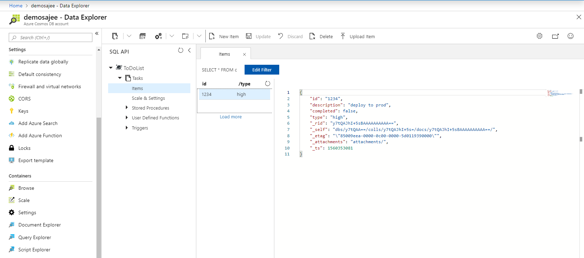Open Document Explorer
The width and height of the screenshot is (584, 258).
tap(40, 225)
